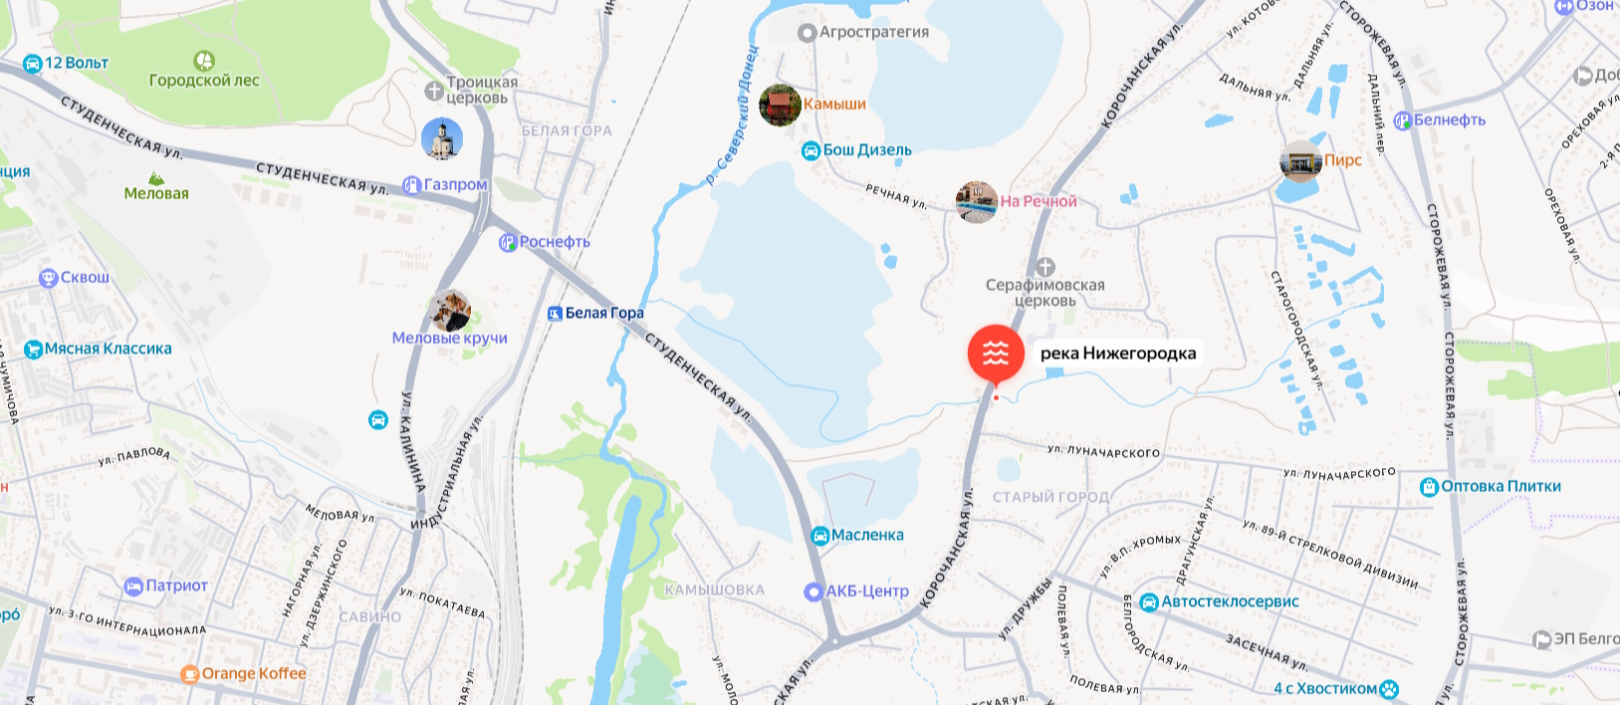The width and height of the screenshot is (1620, 705).
Task: Select the Пирс place photo thumbnail
Action: pos(1300,160)
